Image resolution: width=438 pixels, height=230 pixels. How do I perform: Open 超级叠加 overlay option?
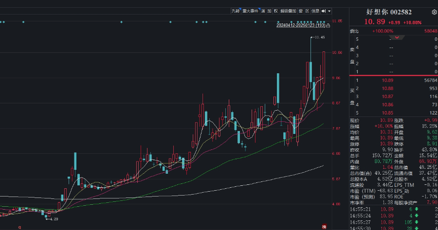(x=288, y=11)
